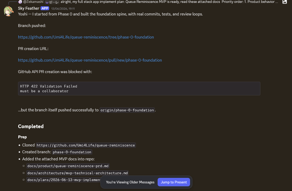Click the ゼーレ server tag badge
This screenshot has height=191, width=292.
click(x=52, y=2)
